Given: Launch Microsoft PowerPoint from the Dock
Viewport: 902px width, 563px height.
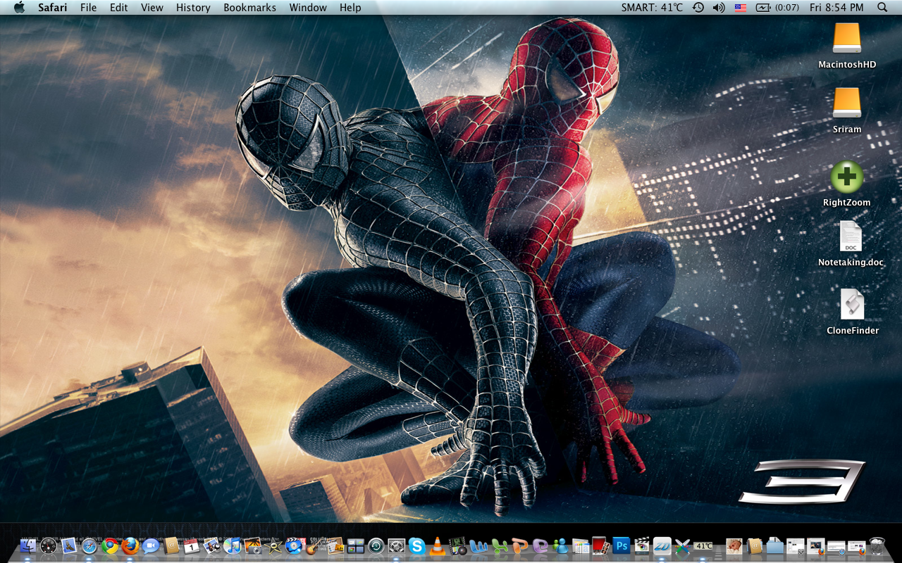Looking at the screenshot, I should [x=520, y=545].
